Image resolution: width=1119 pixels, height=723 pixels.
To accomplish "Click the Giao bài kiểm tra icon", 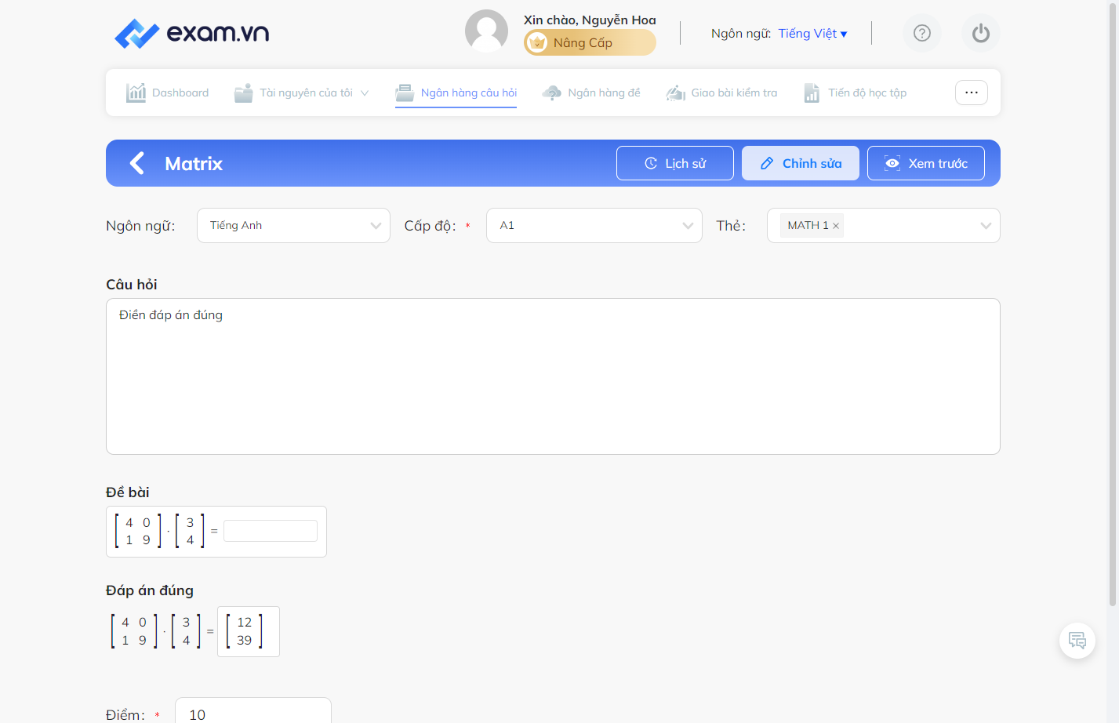I will tap(675, 93).
